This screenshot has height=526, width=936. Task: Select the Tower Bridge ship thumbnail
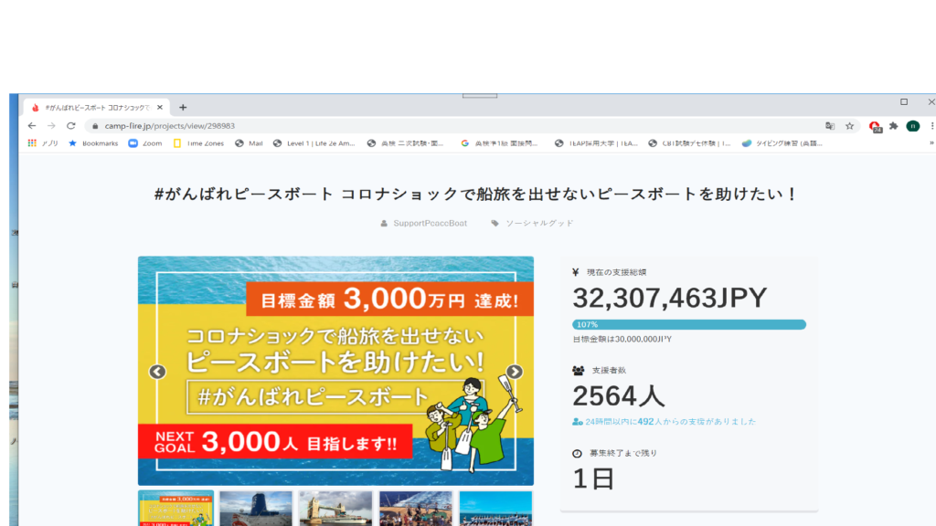tap(335, 509)
